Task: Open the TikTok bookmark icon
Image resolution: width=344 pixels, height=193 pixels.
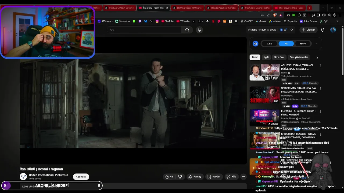Action: click(x=194, y=21)
